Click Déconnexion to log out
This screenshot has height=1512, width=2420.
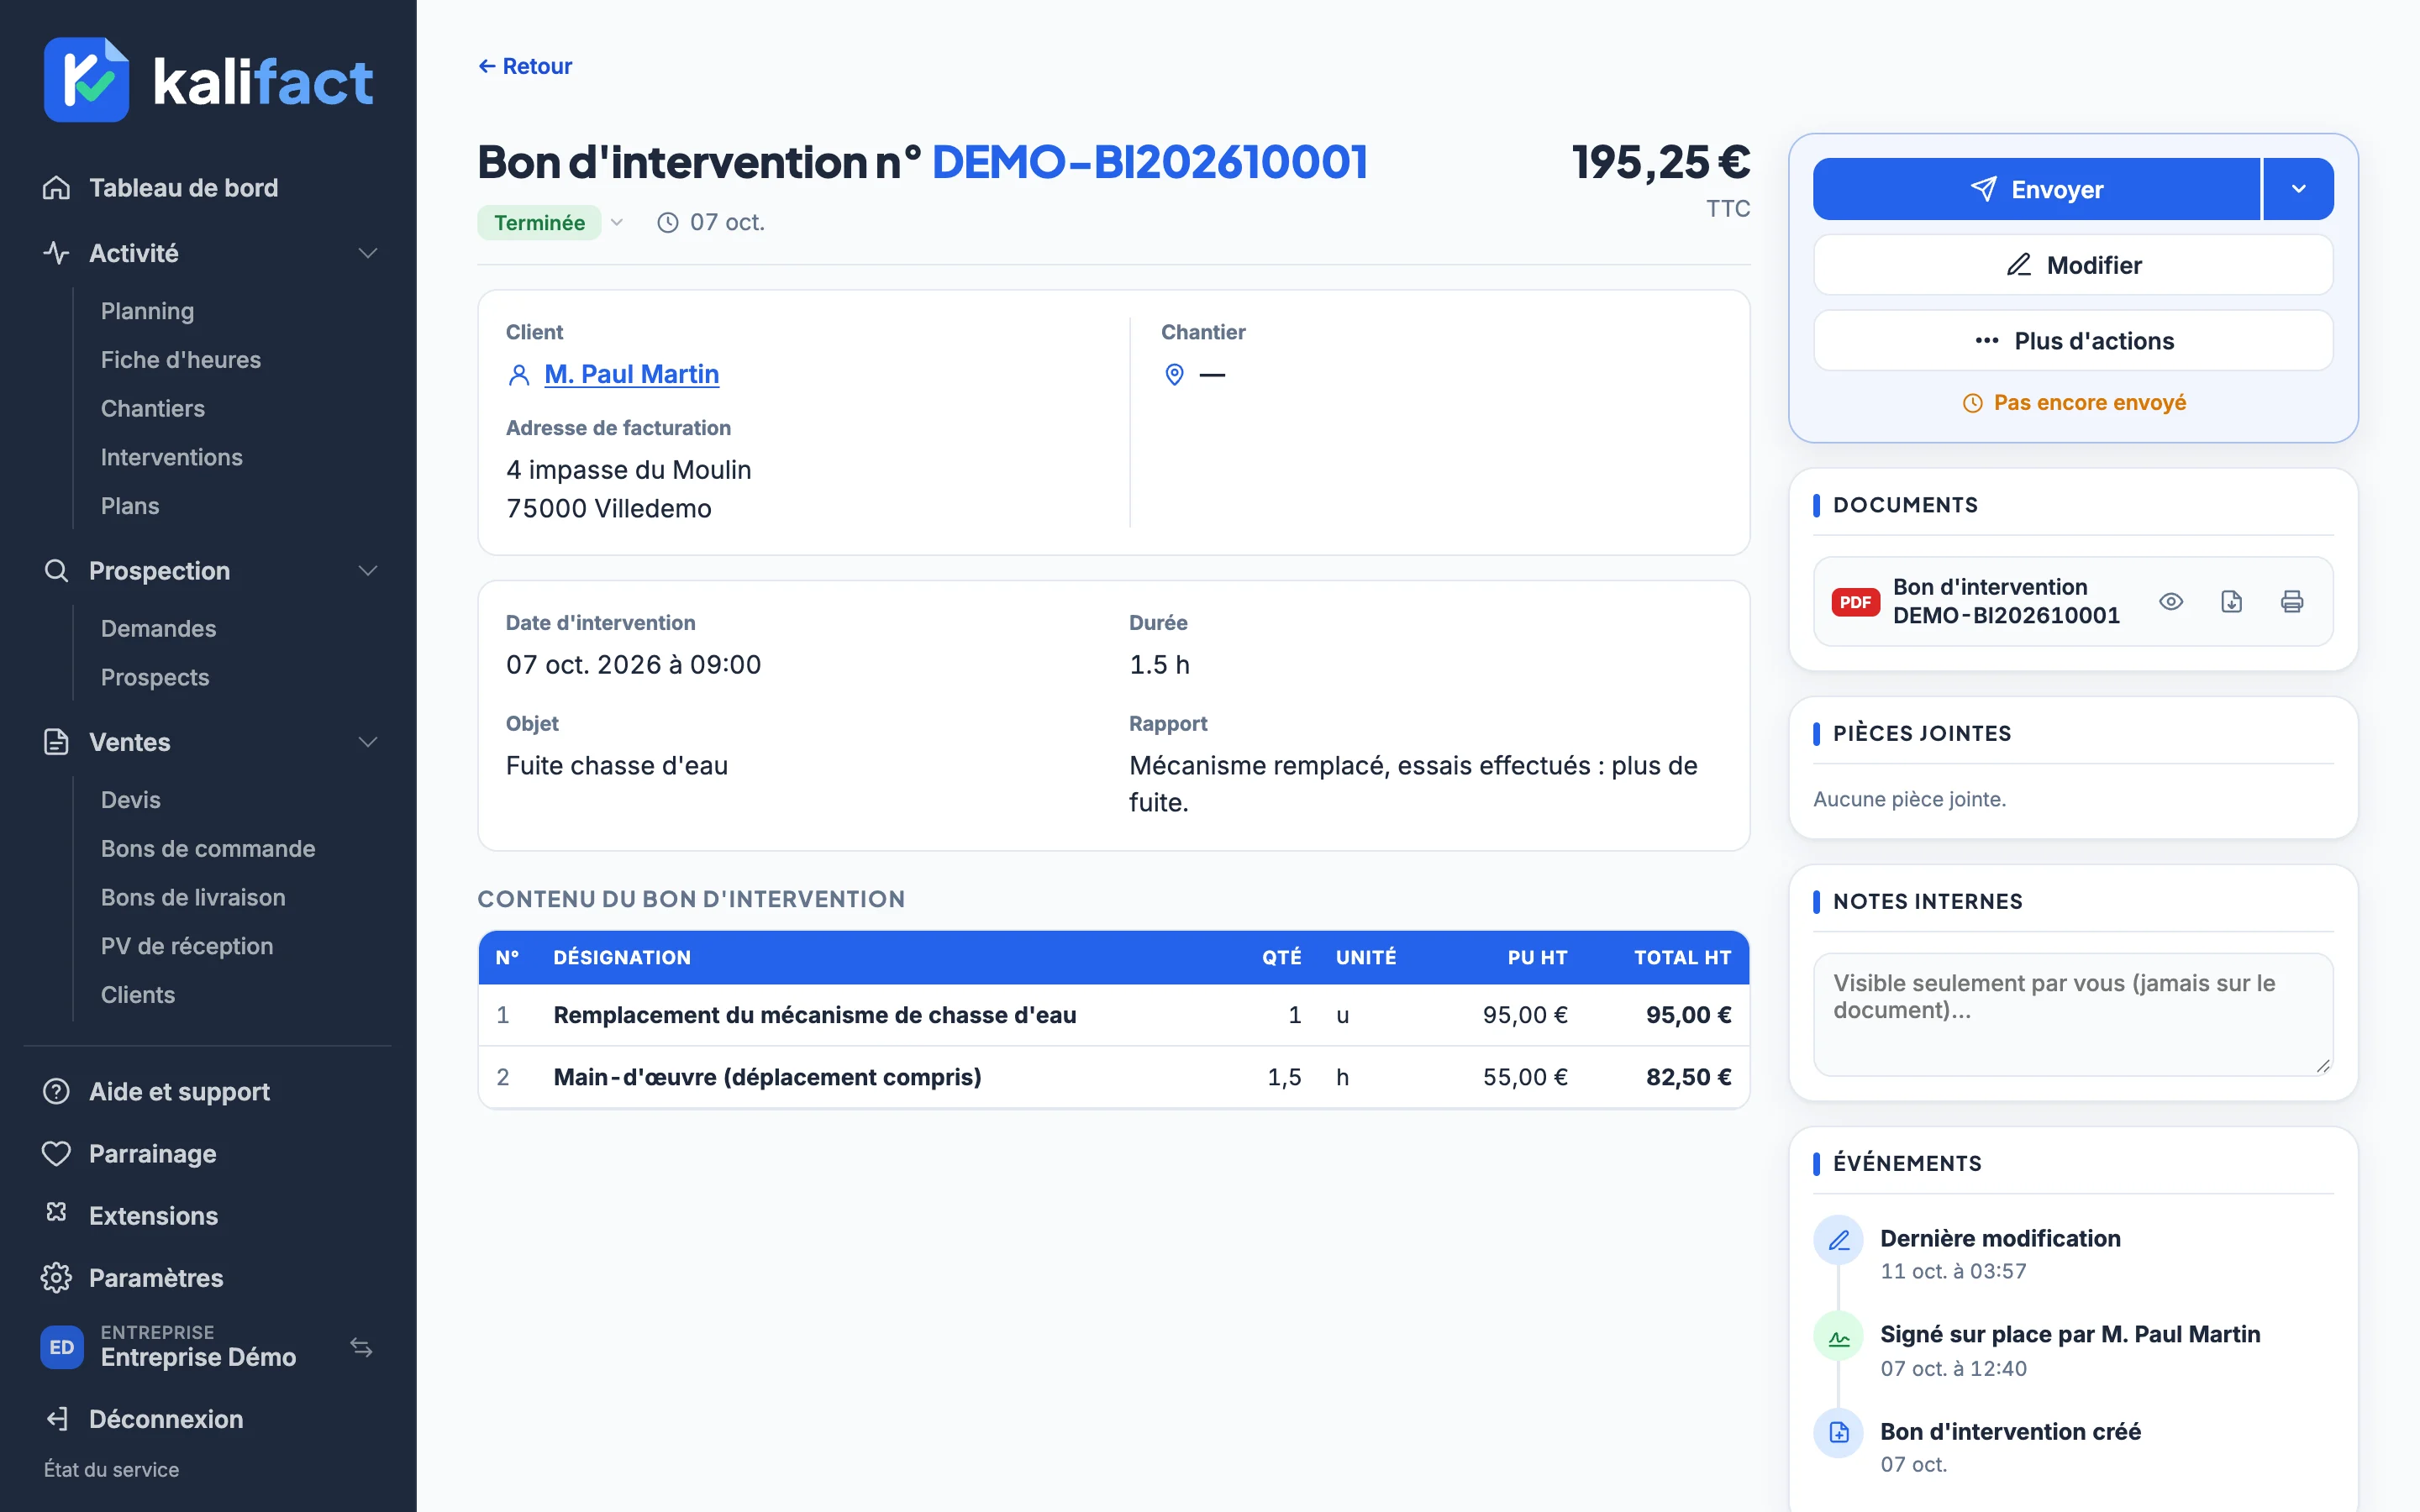166,1419
